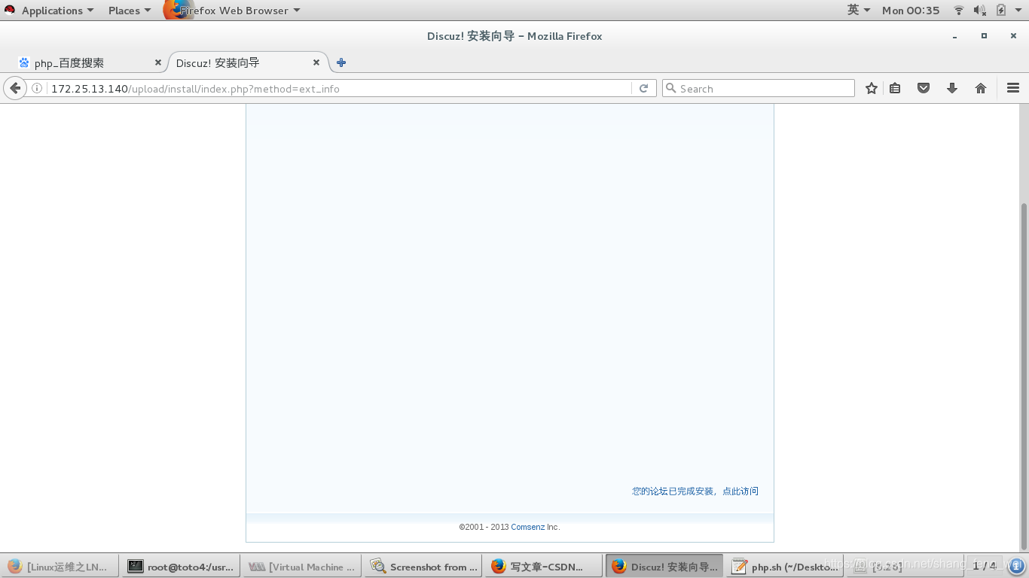1029x578 pixels.
Task: Focus the Search box
Action: pos(759,88)
